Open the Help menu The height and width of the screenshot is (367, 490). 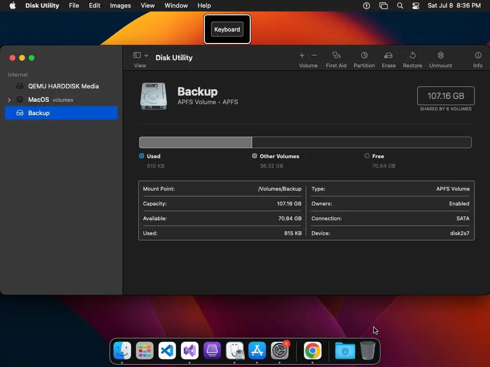(204, 6)
